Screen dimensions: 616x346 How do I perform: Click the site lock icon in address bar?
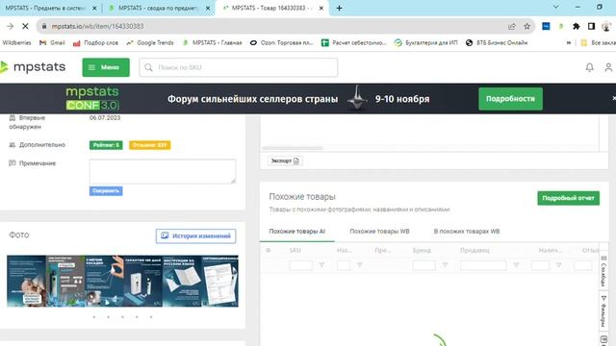[44, 26]
